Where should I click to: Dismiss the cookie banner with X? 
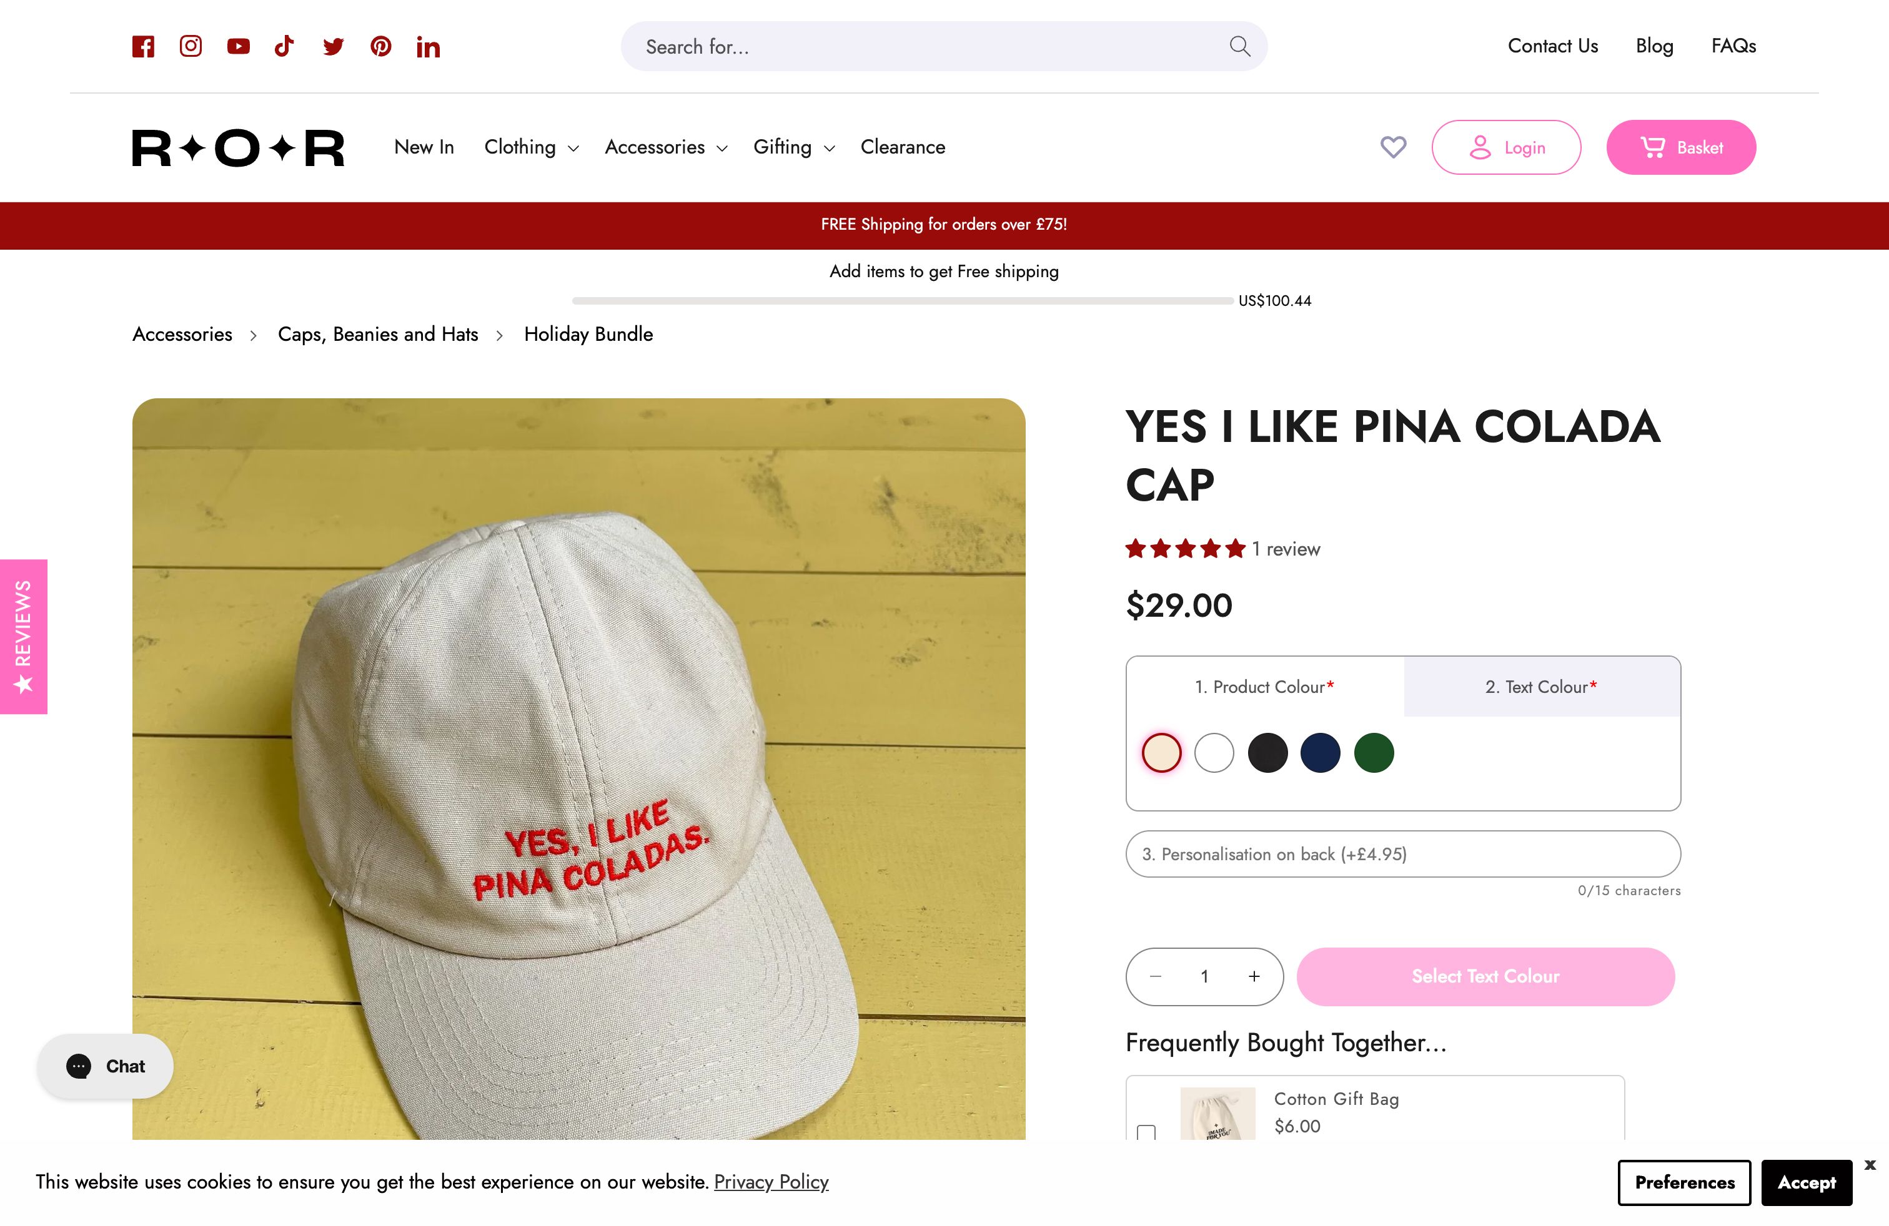(x=1870, y=1165)
